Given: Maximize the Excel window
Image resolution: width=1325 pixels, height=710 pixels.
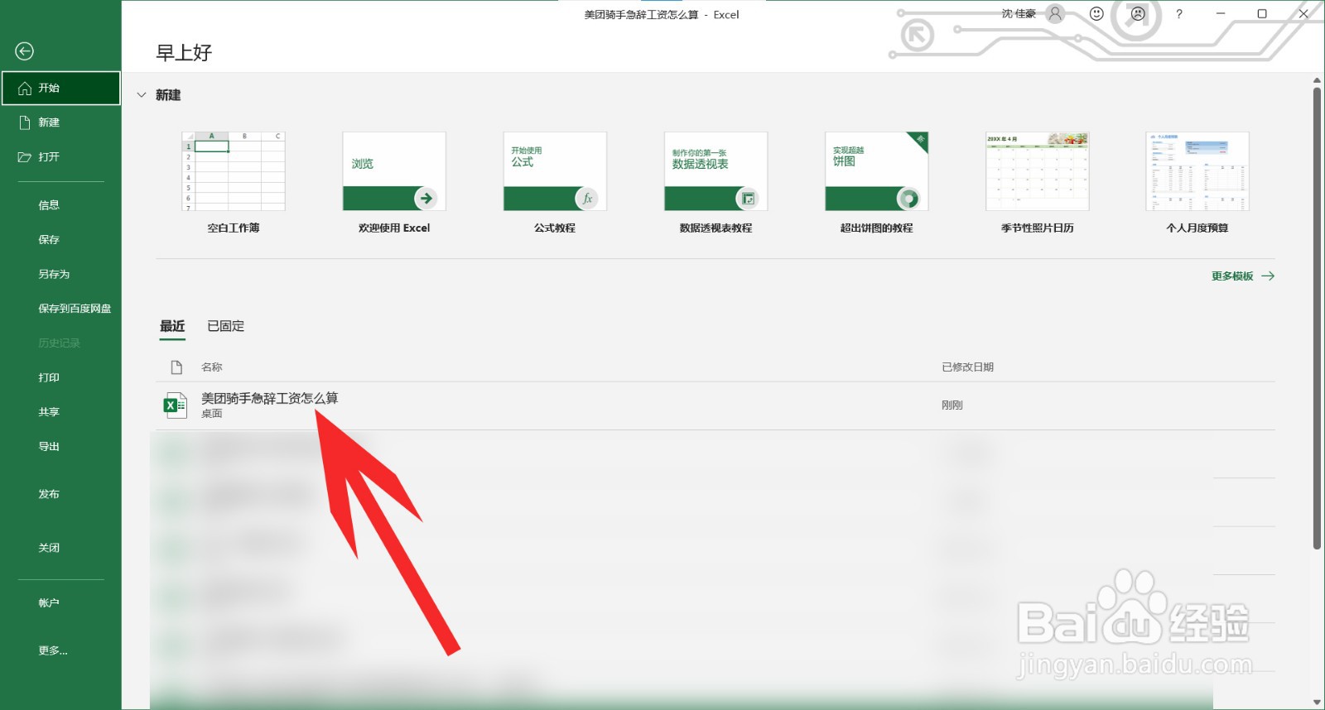Looking at the screenshot, I should [x=1262, y=14].
